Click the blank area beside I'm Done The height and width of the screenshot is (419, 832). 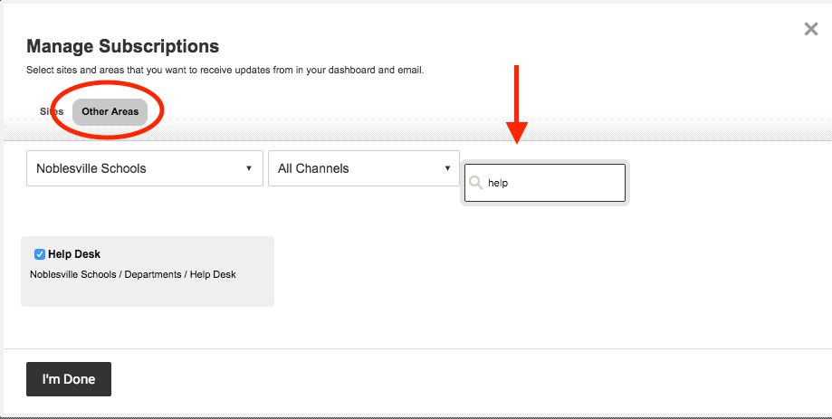[x=453, y=380]
